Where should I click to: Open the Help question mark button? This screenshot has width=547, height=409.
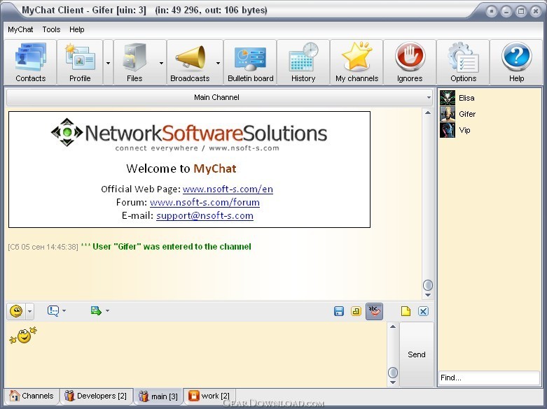(x=516, y=62)
